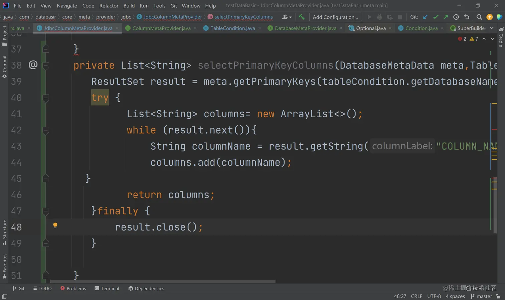The image size is (505, 300).
Task: Toggle the Git tool window at bottom
Action: pos(18,288)
